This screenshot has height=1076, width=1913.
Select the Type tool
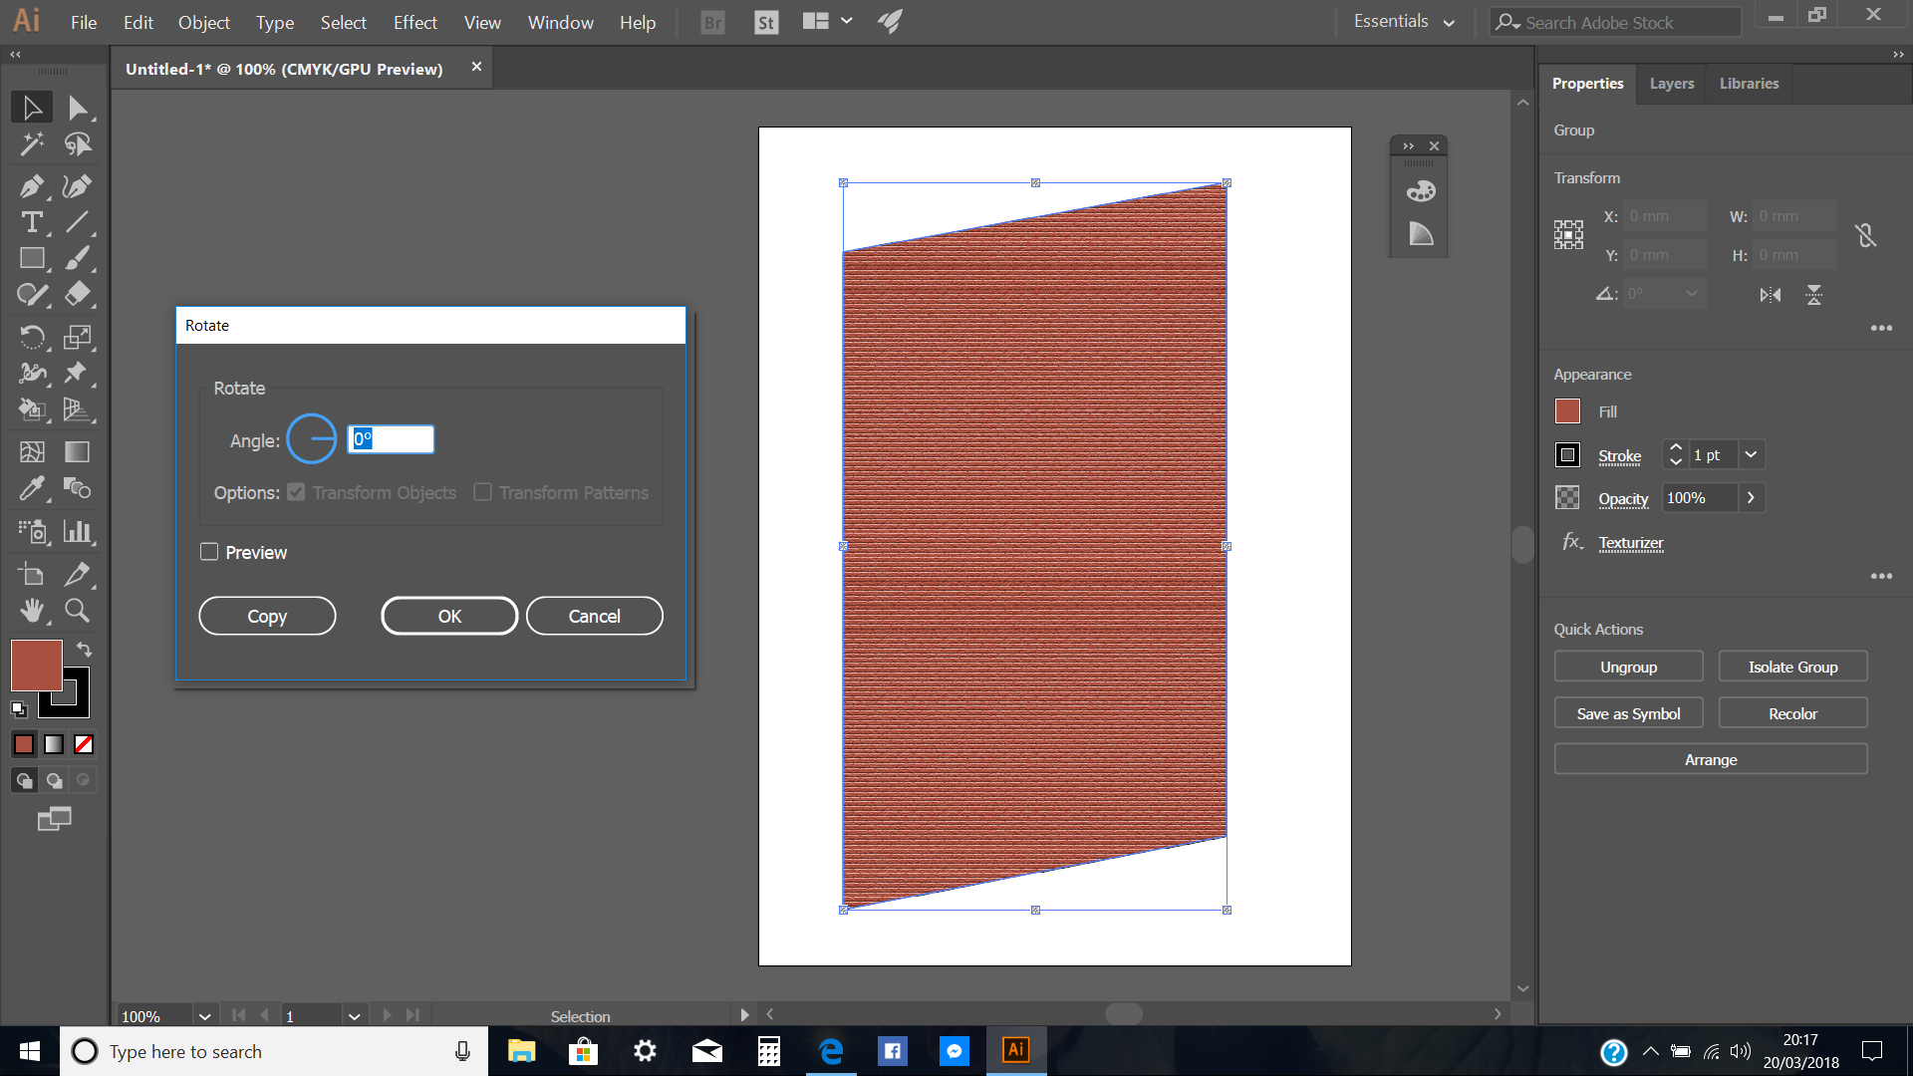(x=32, y=222)
